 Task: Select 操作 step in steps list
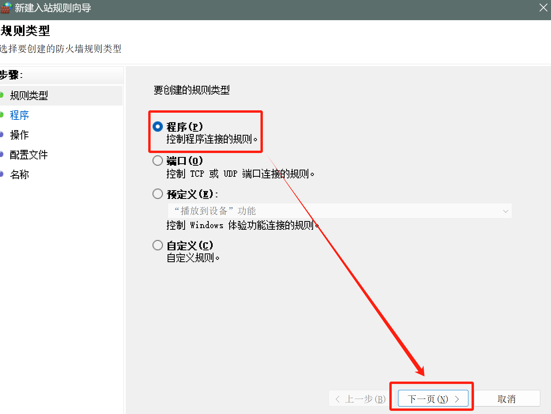click(x=19, y=135)
